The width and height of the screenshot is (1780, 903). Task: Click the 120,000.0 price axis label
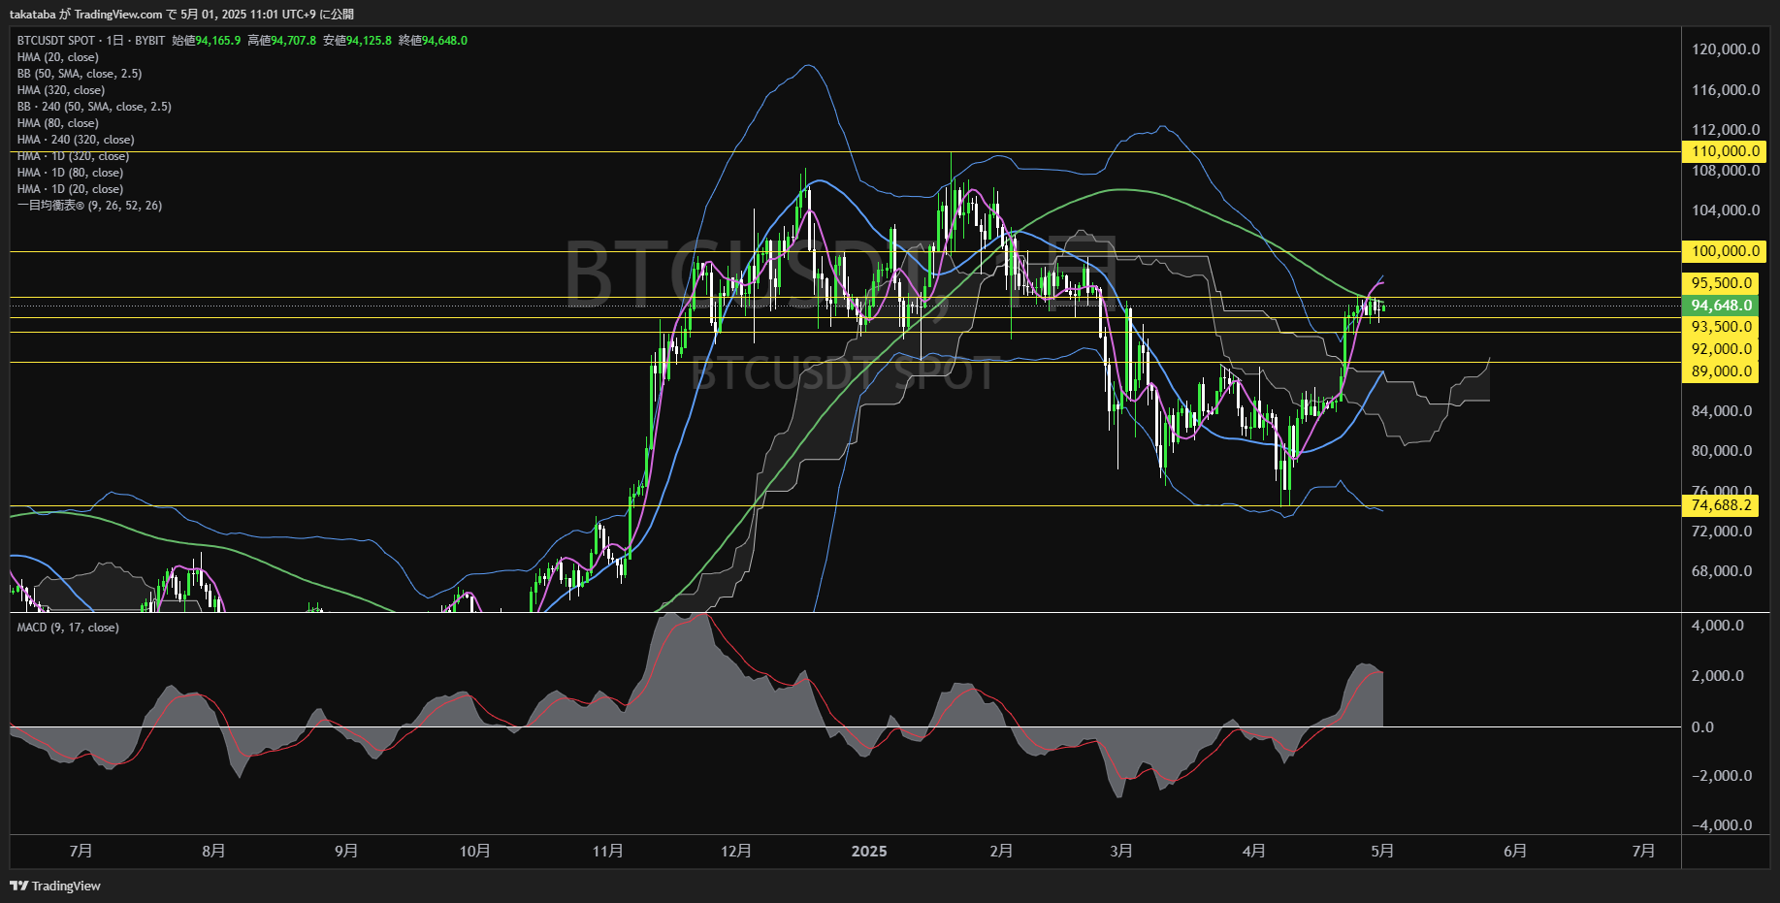[x=1726, y=49]
